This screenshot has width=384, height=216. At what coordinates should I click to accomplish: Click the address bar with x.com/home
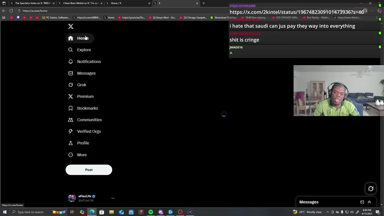click(x=120, y=11)
